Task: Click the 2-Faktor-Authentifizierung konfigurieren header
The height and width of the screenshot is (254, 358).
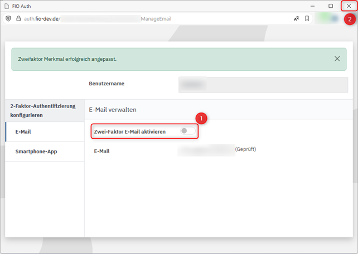Action: [42, 110]
